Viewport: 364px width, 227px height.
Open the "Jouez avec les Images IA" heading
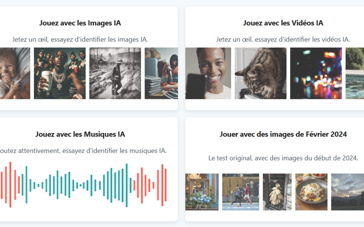(x=80, y=23)
